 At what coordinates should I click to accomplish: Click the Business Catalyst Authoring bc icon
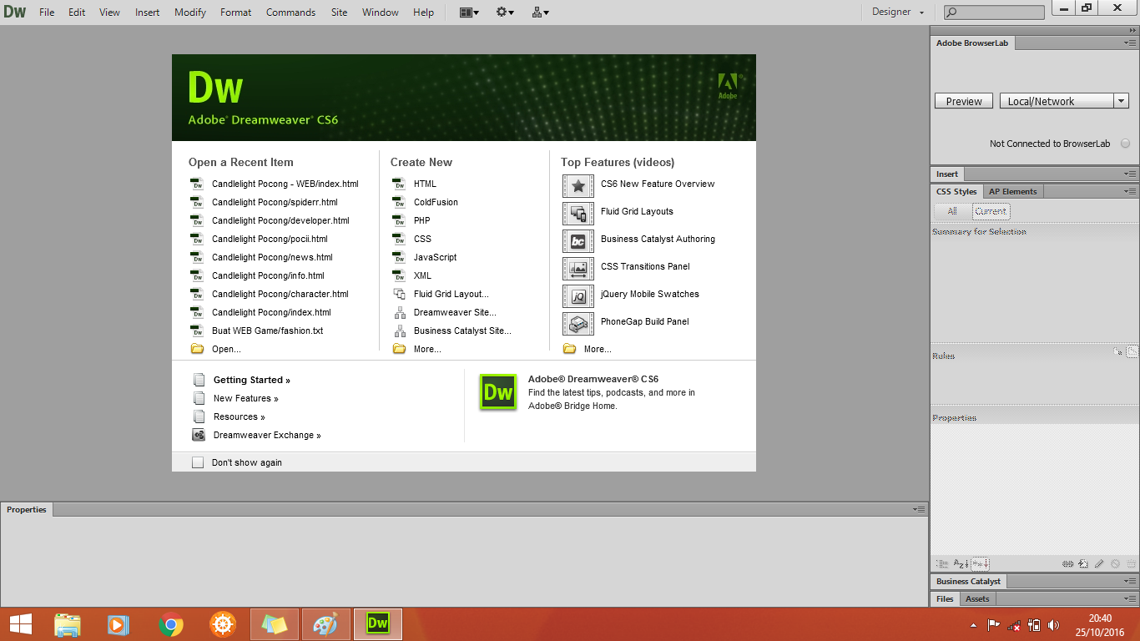(x=578, y=240)
